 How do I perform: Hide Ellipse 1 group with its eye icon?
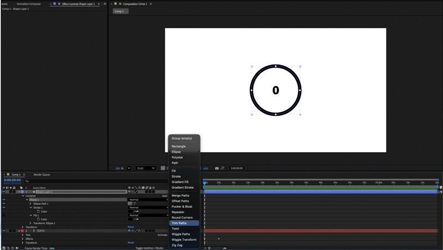tap(4, 200)
